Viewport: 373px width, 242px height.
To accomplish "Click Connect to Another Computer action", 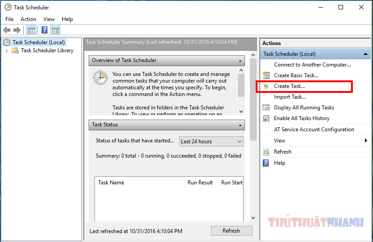I will (x=312, y=65).
